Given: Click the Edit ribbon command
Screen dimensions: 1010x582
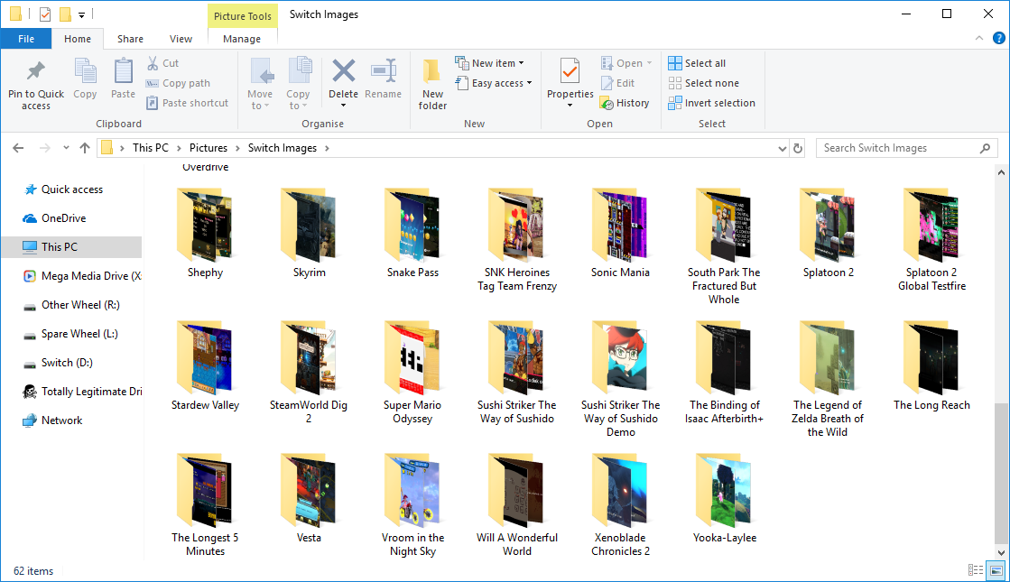Looking at the screenshot, I should [x=617, y=83].
